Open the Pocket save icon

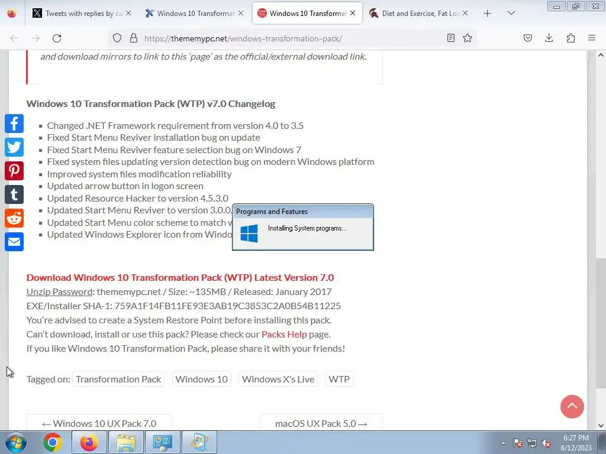528,38
